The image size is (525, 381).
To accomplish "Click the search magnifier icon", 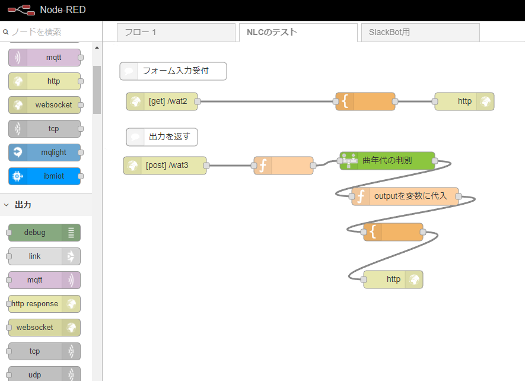I will coord(6,32).
